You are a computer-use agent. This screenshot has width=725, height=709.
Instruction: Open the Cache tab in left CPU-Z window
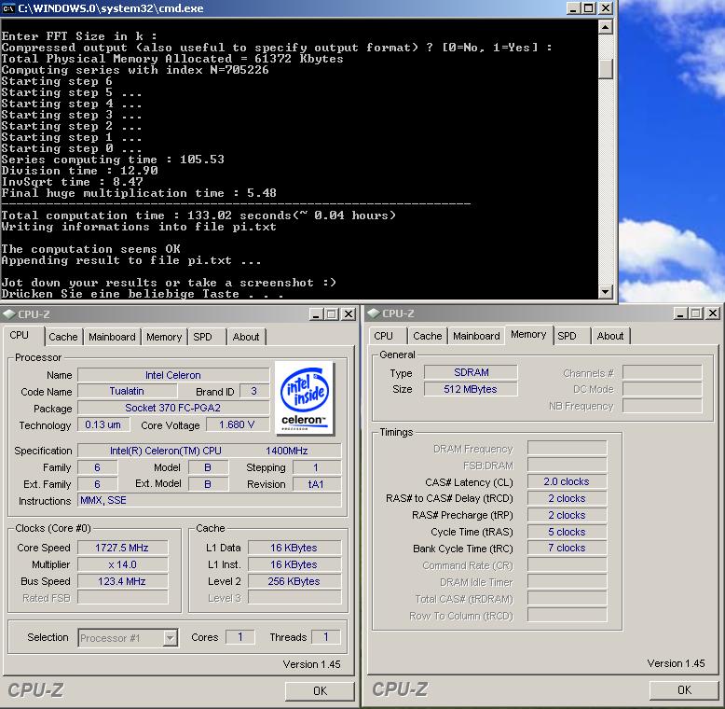click(63, 337)
